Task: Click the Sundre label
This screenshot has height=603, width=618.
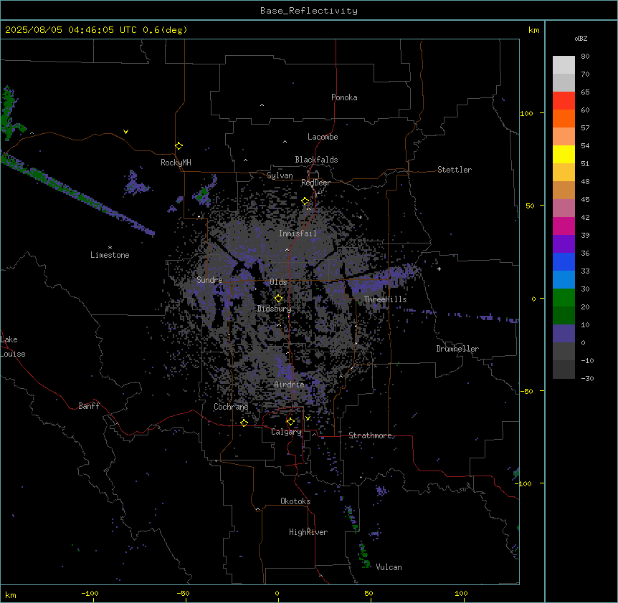Action: [x=209, y=280]
